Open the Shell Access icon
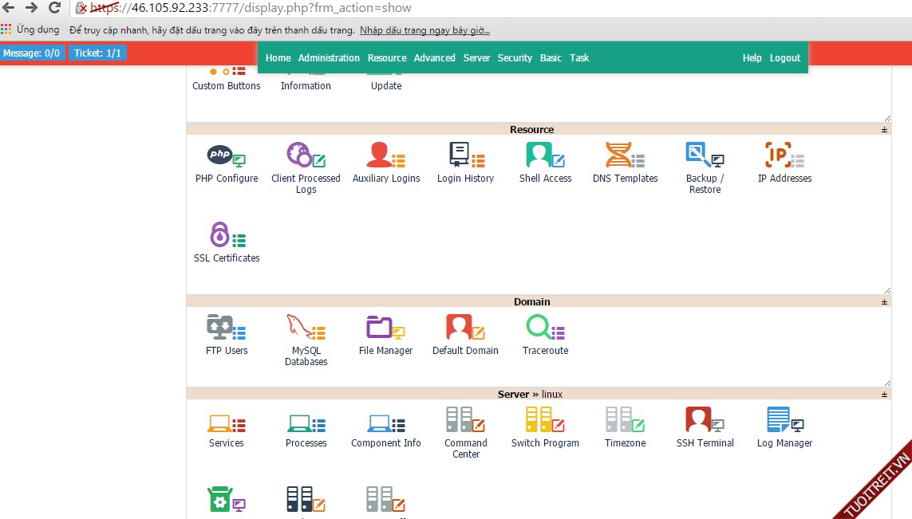The height and width of the screenshot is (519, 912). [545, 155]
